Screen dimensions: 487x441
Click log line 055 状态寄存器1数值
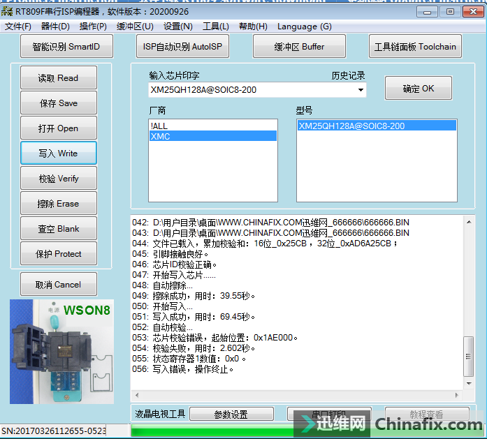(x=189, y=359)
